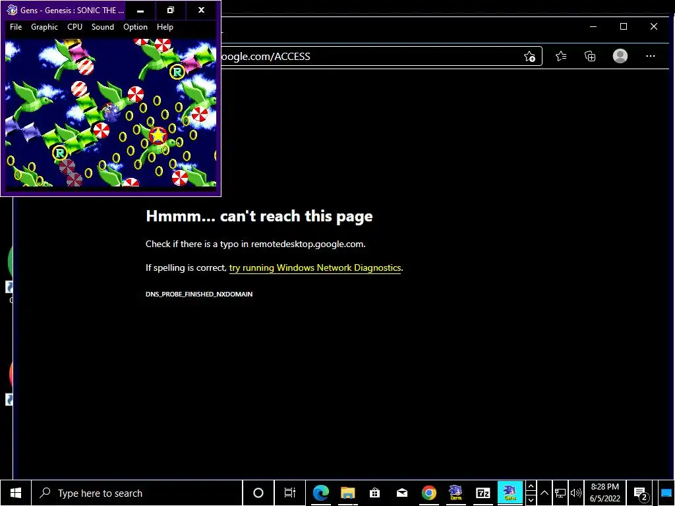Open Cortana from the taskbar circle
Screen dimensions: 675x506
click(x=258, y=493)
